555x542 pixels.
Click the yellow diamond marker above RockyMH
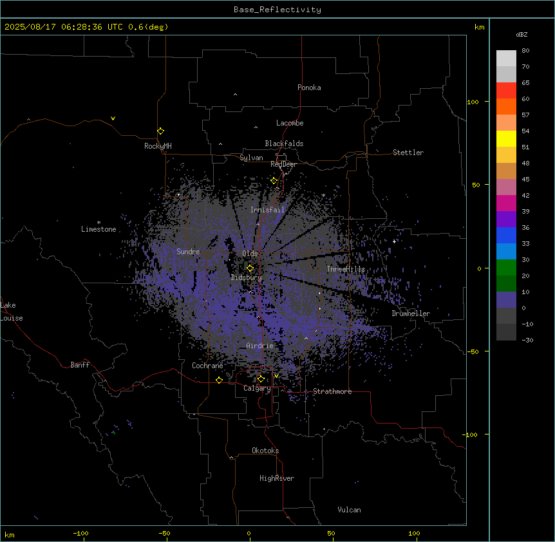pyautogui.click(x=161, y=131)
